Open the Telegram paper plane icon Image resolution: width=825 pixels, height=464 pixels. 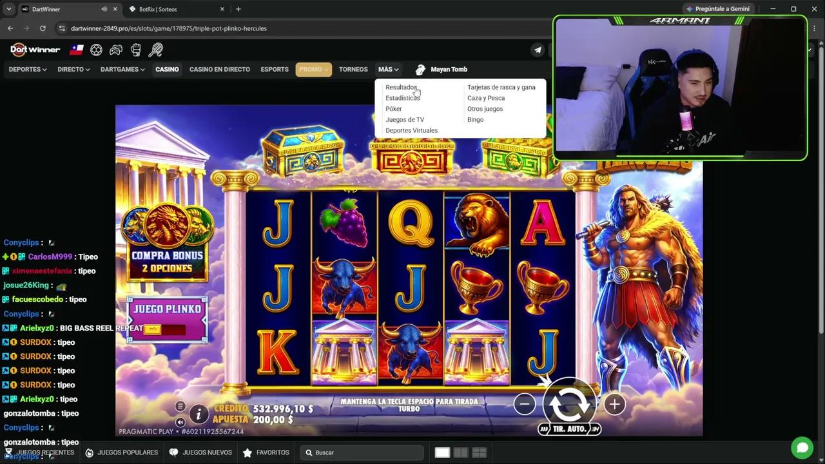538,50
